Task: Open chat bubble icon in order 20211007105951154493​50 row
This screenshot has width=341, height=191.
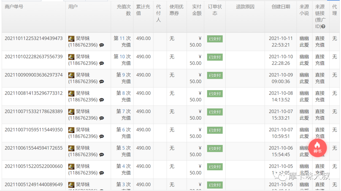Action: (102, 136)
